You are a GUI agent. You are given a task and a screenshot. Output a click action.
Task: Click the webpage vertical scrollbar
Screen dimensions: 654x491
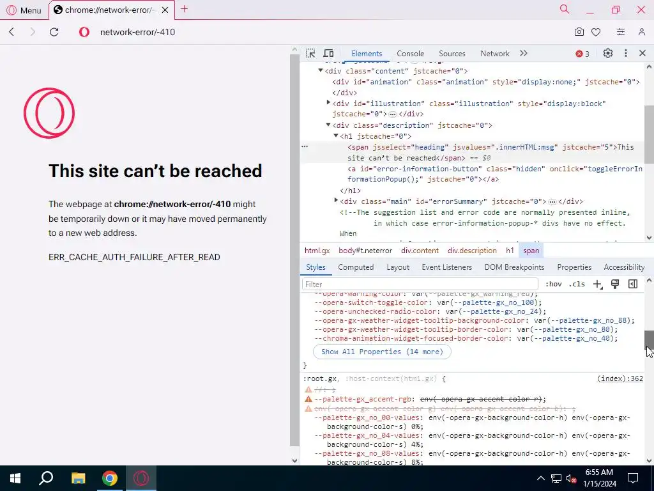coord(294,251)
